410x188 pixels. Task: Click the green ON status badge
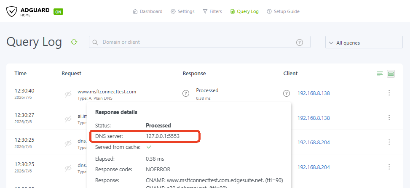[x=58, y=12]
